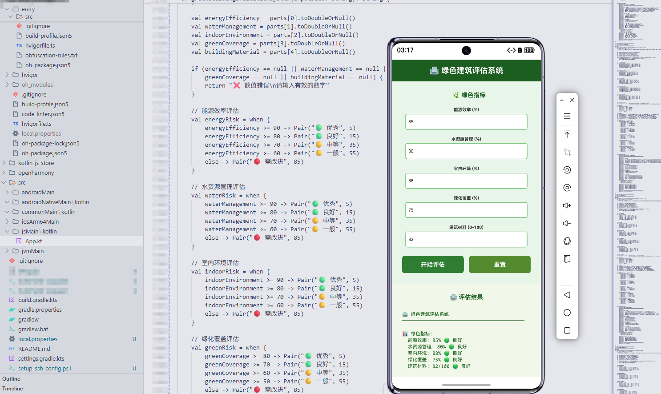661x394 pixels.
Task: Click the gradlew.bat terminal icon
Action: pyautogui.click(x=12, y=329)
